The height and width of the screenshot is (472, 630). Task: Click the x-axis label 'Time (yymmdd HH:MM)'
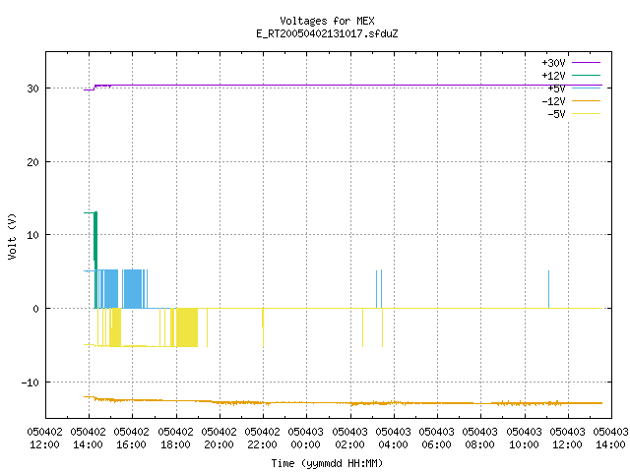click(x=327, y=463)
